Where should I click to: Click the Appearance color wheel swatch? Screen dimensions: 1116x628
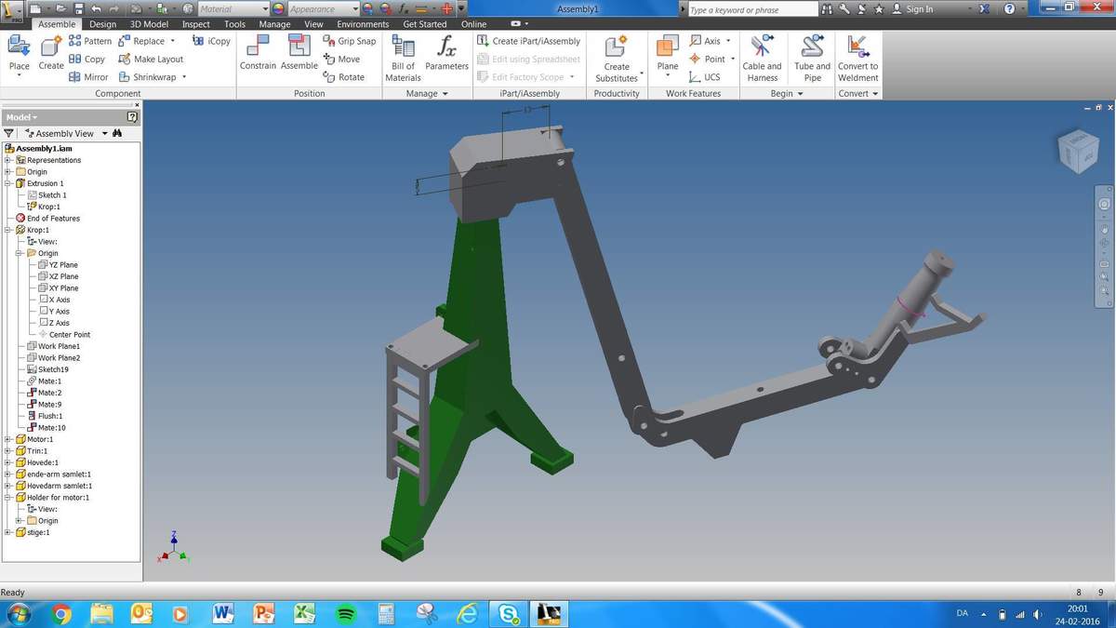point(278,9)
